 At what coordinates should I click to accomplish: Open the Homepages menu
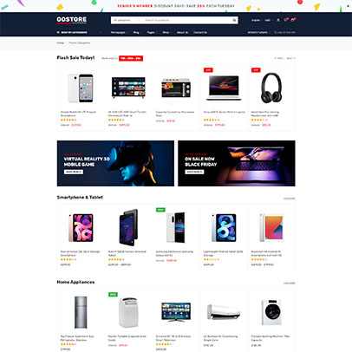click(x=119, y=32)
